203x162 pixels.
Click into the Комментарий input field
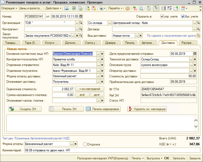(112, 151)
